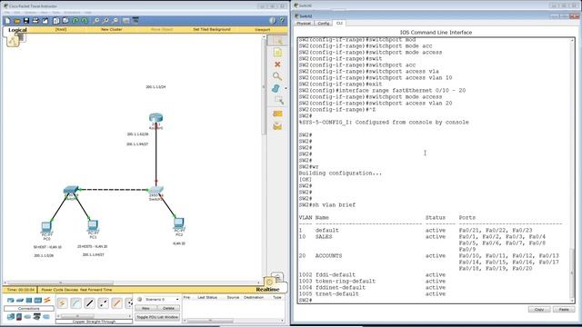Pick the light-blue Console cable
The width and height of the screenshot is (582, 327).
tap(75, 303)
